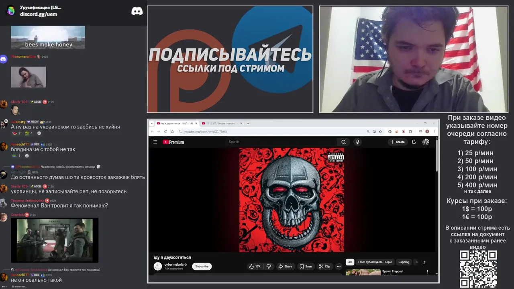Click the username saturn_dc in chat
The height and width of the screenshot is (289, 514).
pos(18,172)
